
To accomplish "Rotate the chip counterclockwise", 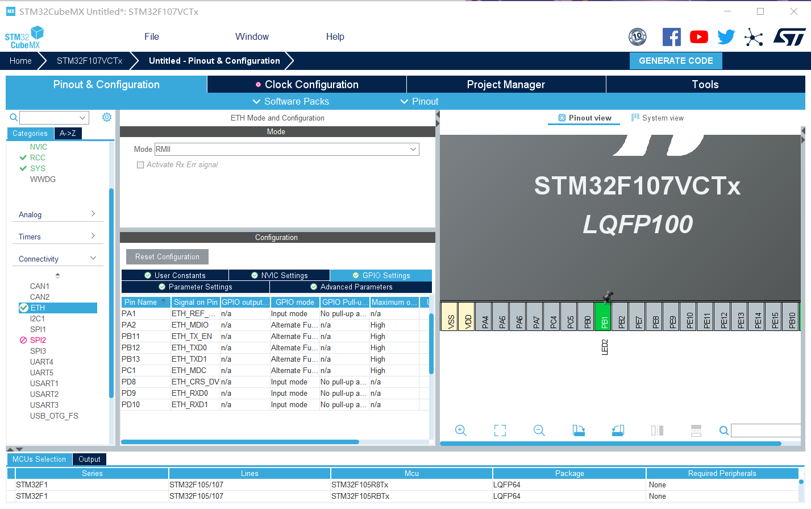I will click(618, 431).
